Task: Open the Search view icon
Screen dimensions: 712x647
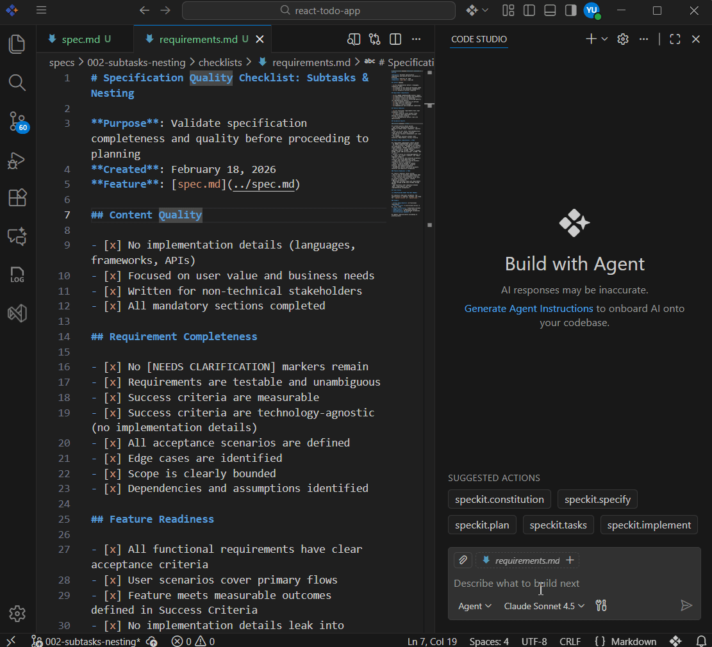Action: coord(17,83)
